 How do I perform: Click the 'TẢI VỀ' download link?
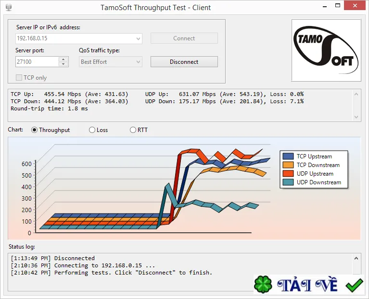tap(307, 285)
